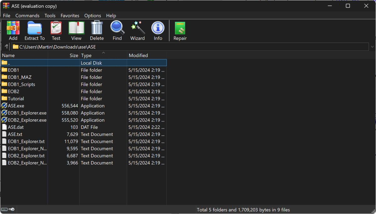This screenshot has width=376, height=214.
Task: Add files to the archive
Action: pos(13,30)
